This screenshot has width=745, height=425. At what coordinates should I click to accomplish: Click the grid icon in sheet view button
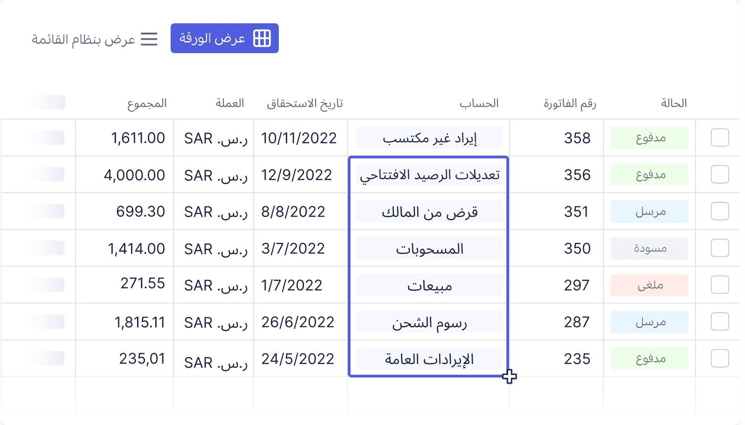click(x=262, y=38)
